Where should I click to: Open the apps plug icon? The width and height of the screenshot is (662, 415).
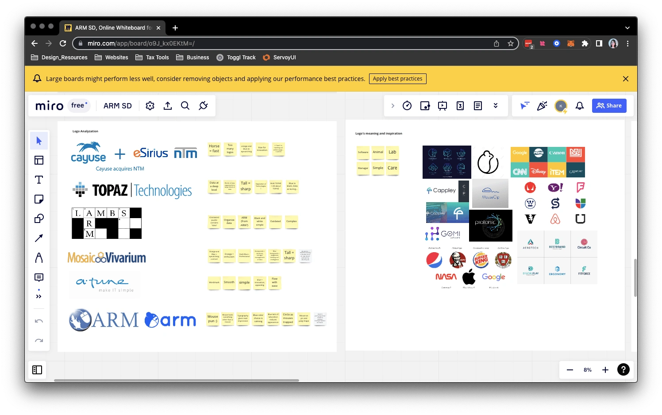[203, 106]
